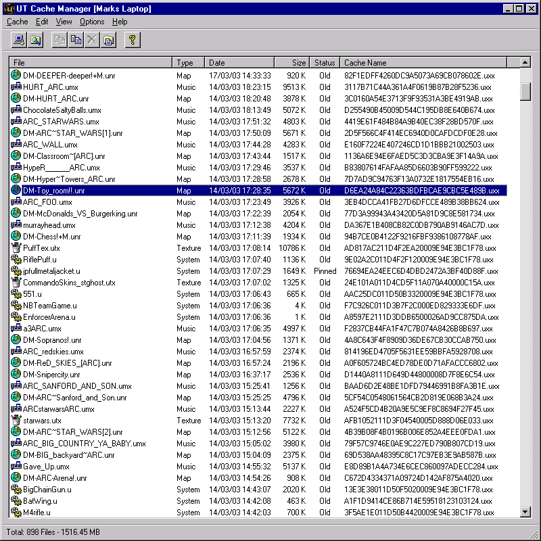Click the system file icon beside RiflePuff.u
The width and height of the screenshot is (541, 541).
[17, 259]
